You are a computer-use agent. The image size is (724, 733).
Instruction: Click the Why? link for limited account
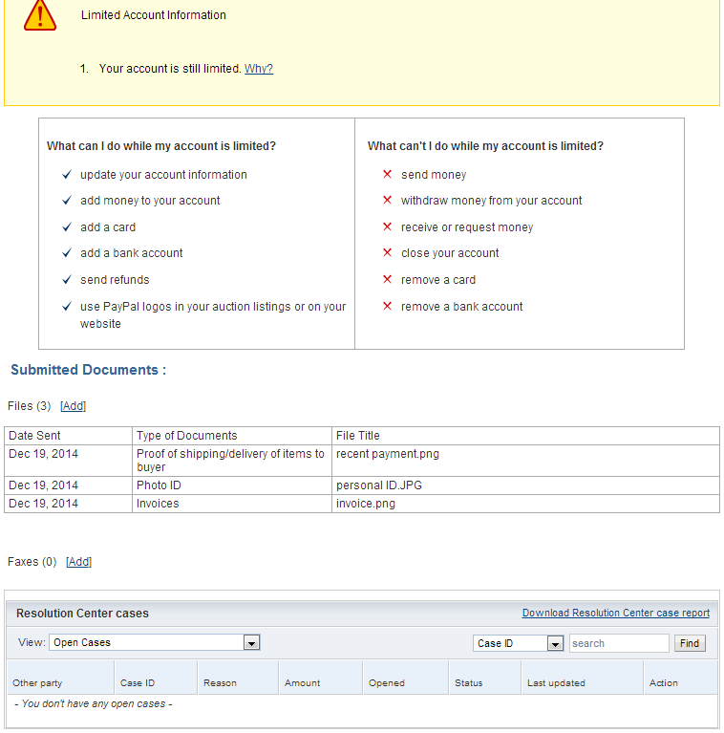click(259, 69)
